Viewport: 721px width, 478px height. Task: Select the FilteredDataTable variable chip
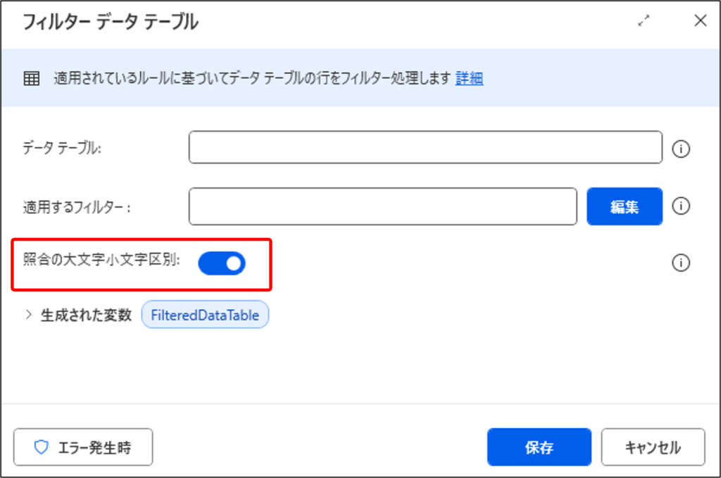pyautogui.click(x=205, y=315)
